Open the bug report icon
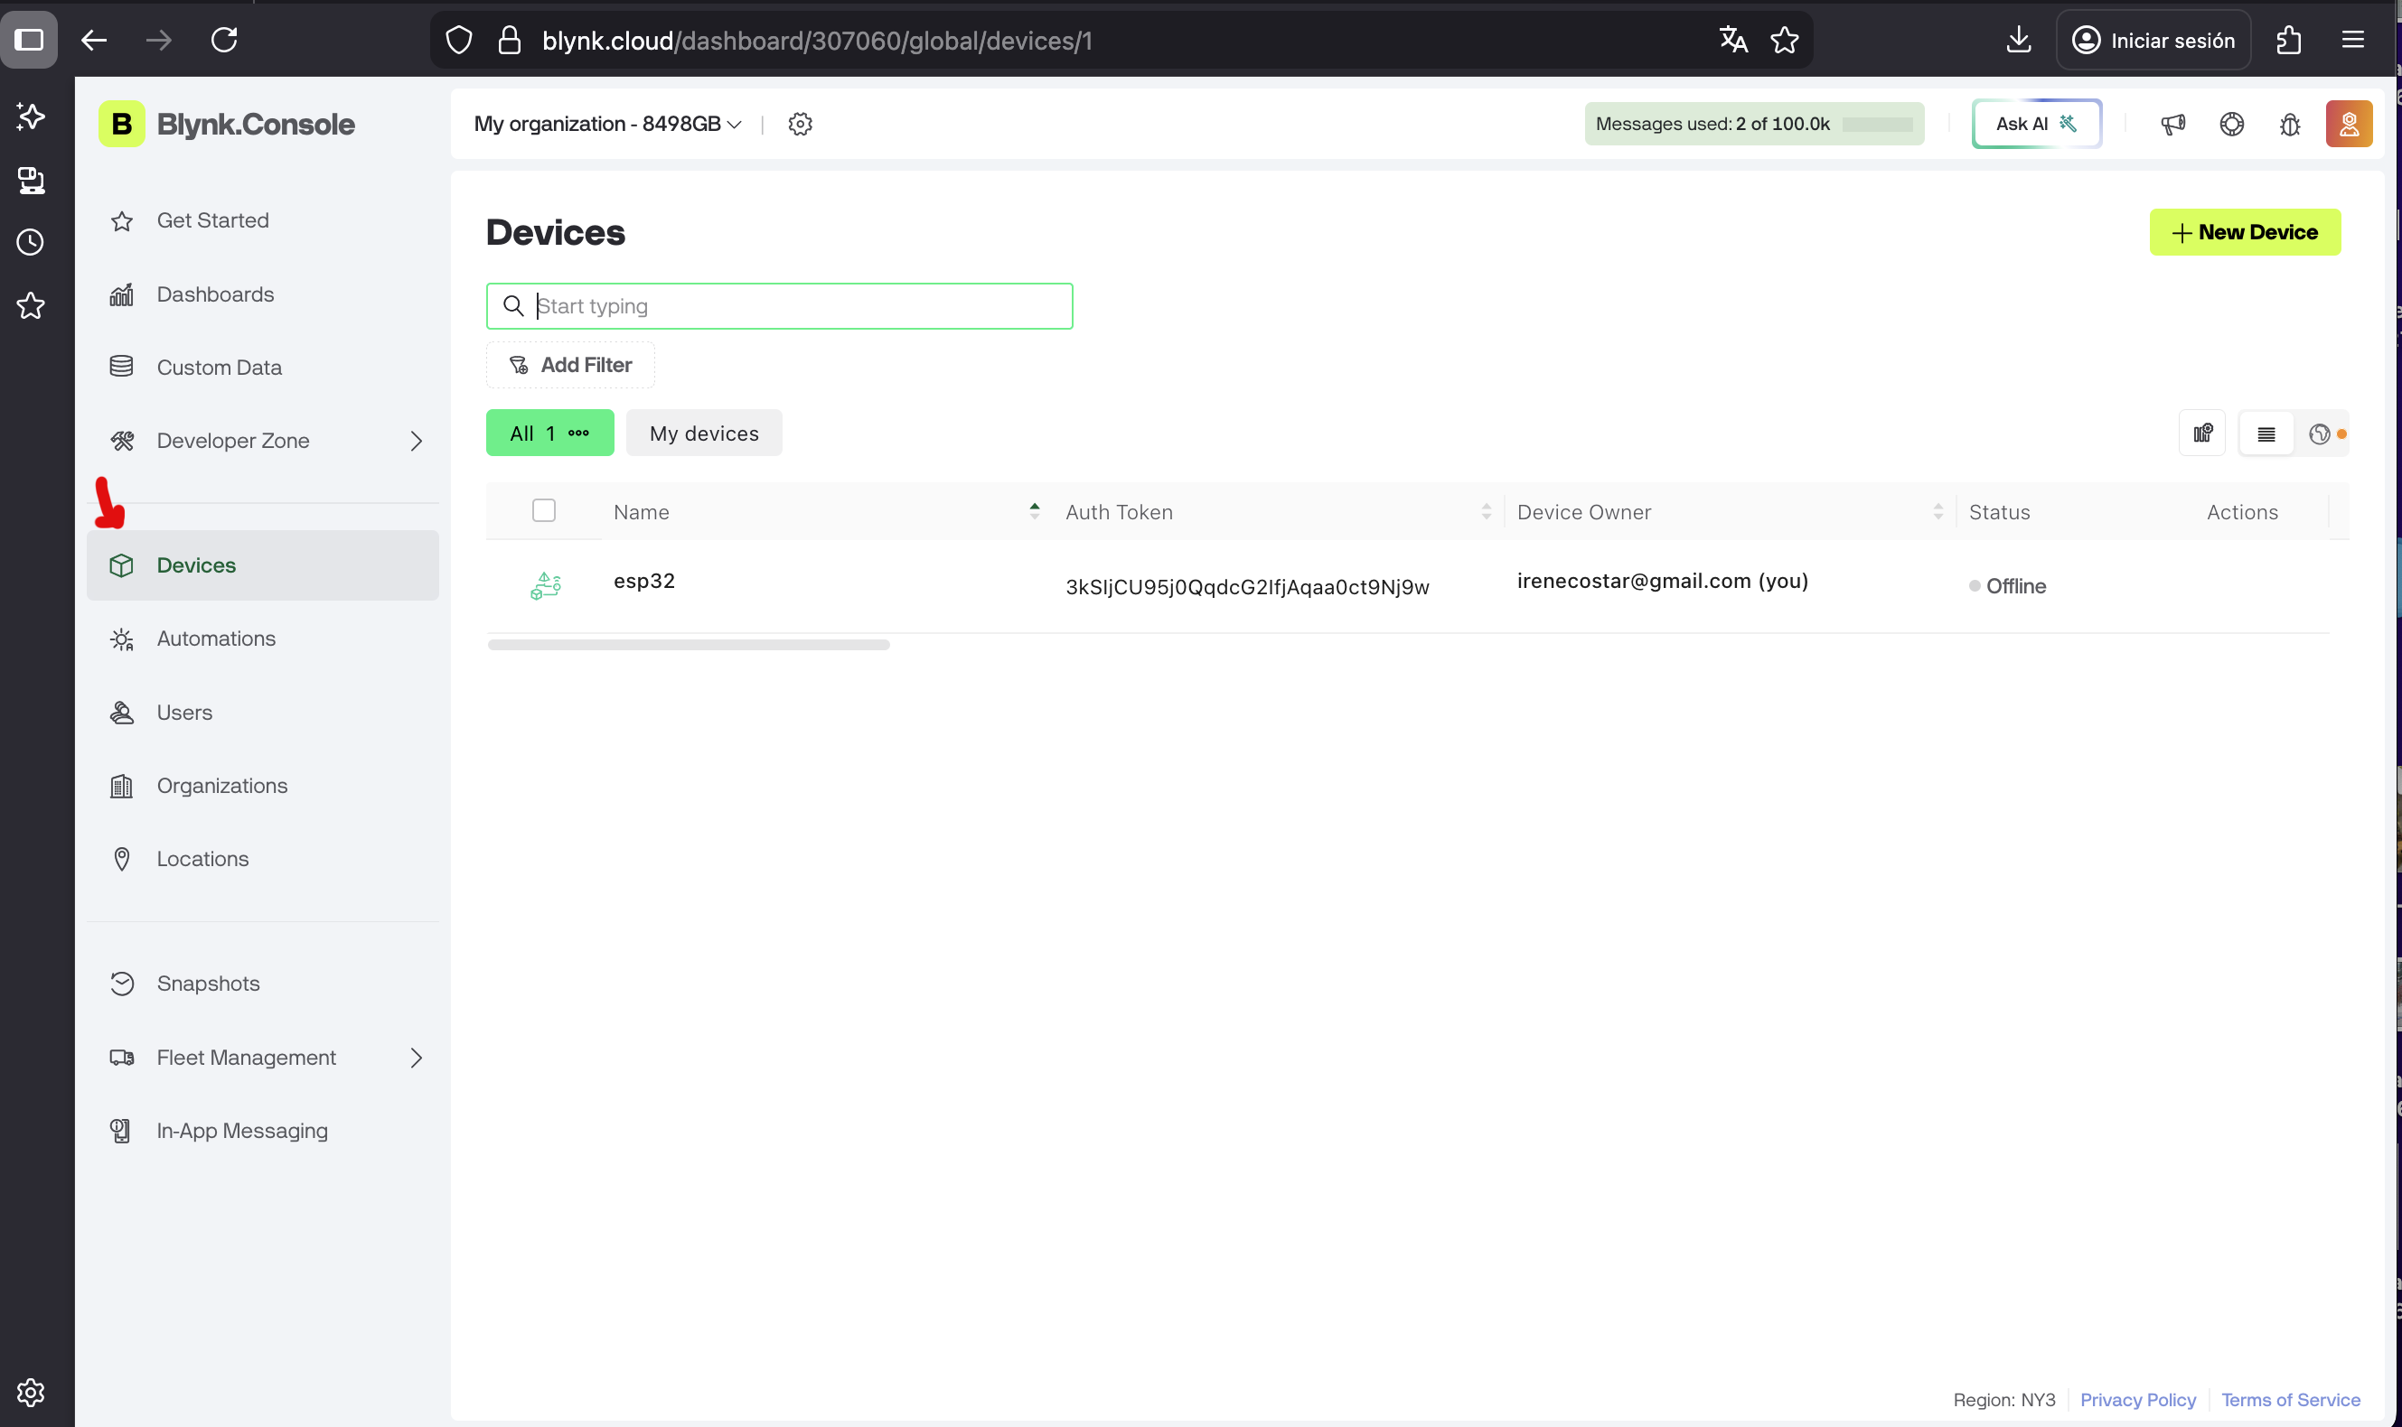The image size is (2402, 1427). point(2291,124)
